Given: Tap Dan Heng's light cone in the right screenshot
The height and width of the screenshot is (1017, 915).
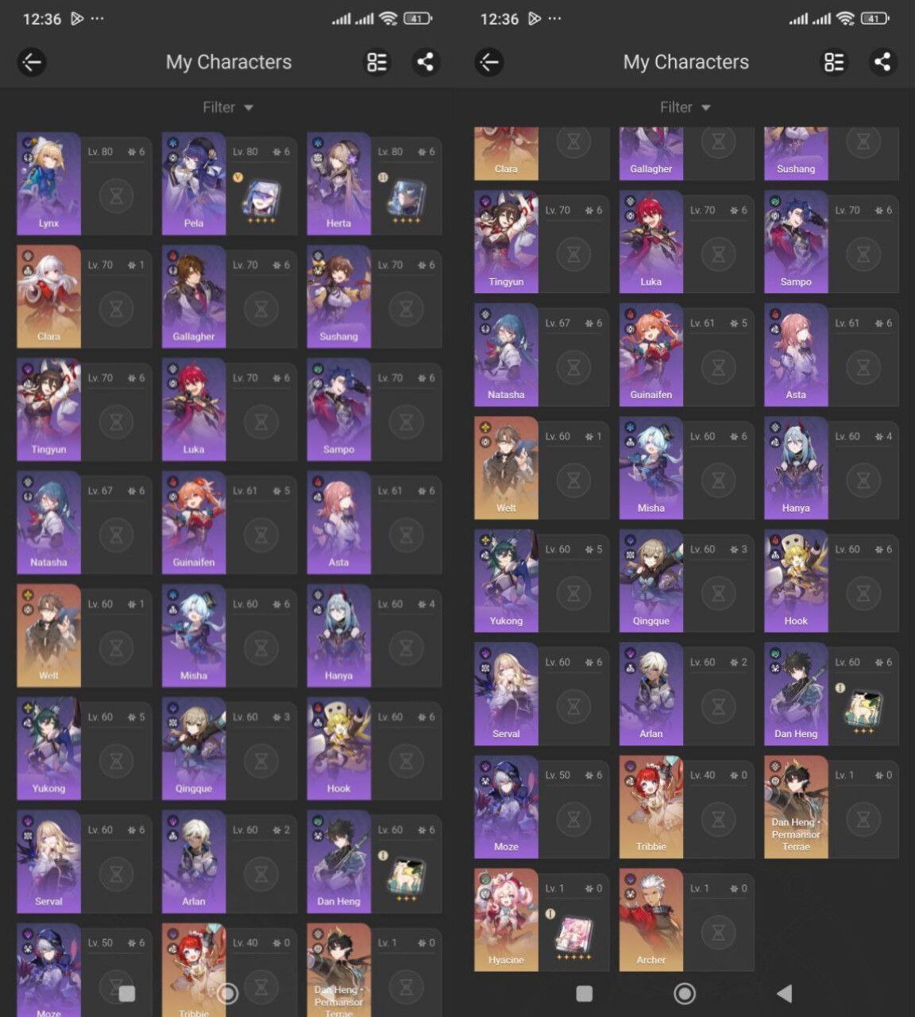Looking at the screenshot, I should coord(863,710).
